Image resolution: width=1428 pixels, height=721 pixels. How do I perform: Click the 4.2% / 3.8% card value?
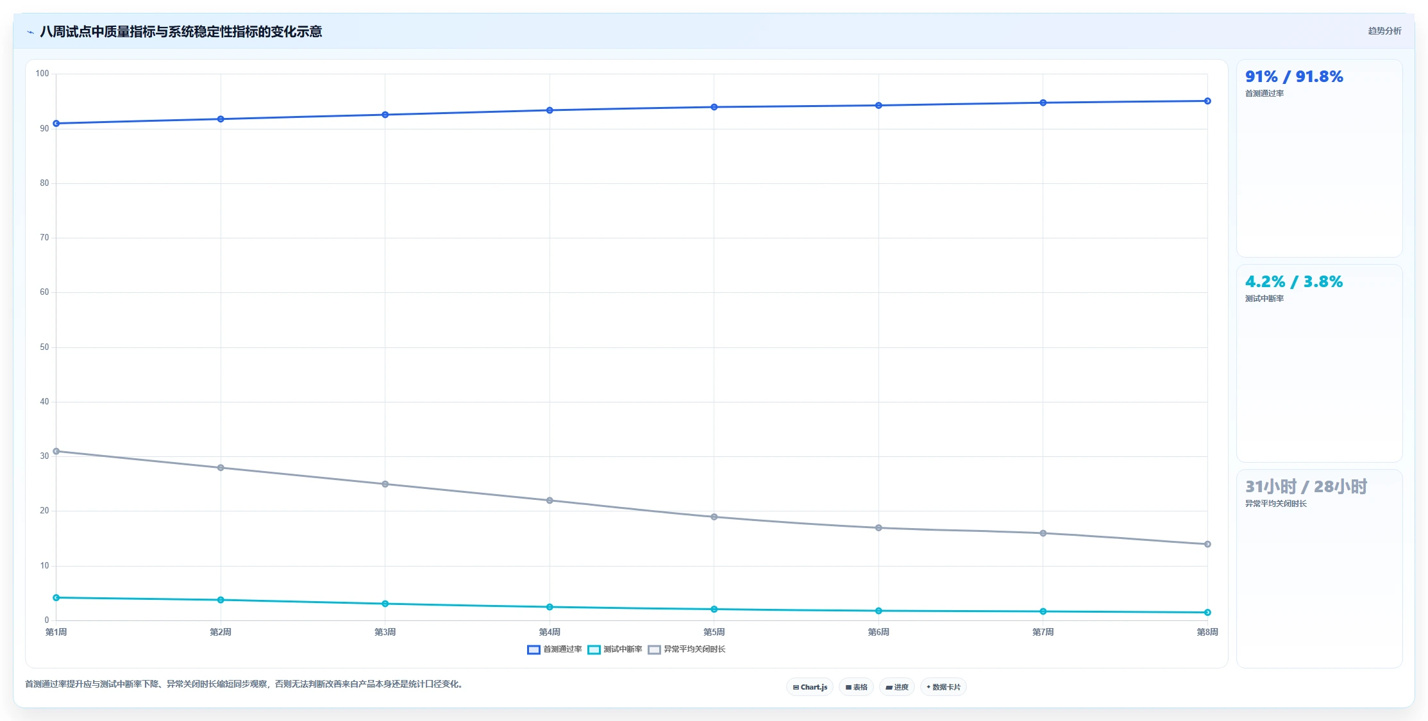point(1294,282)
